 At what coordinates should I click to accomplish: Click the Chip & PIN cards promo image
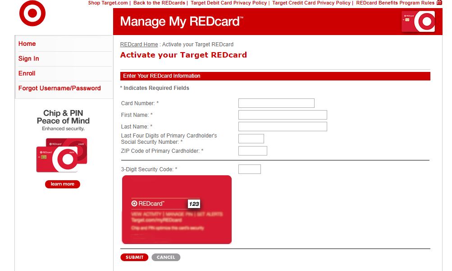(x=62, y=155)
